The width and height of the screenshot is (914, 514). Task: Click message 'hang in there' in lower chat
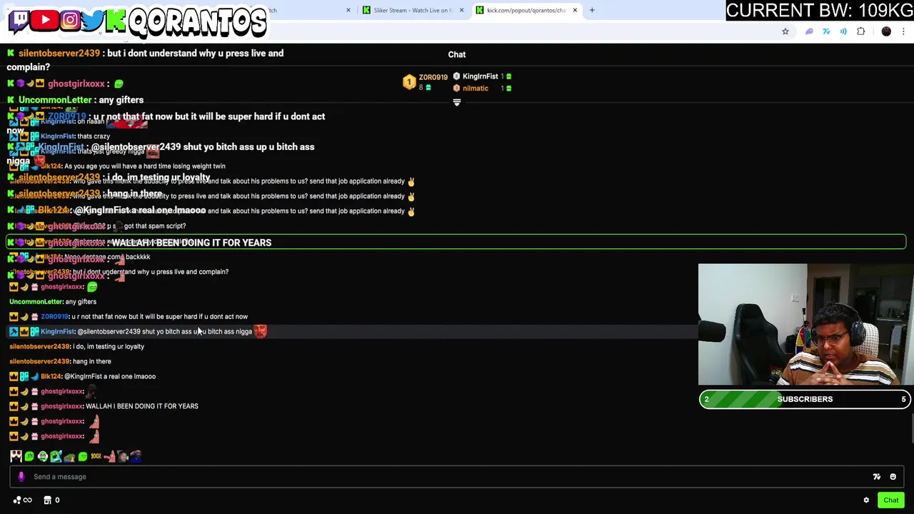click(91, 361)
